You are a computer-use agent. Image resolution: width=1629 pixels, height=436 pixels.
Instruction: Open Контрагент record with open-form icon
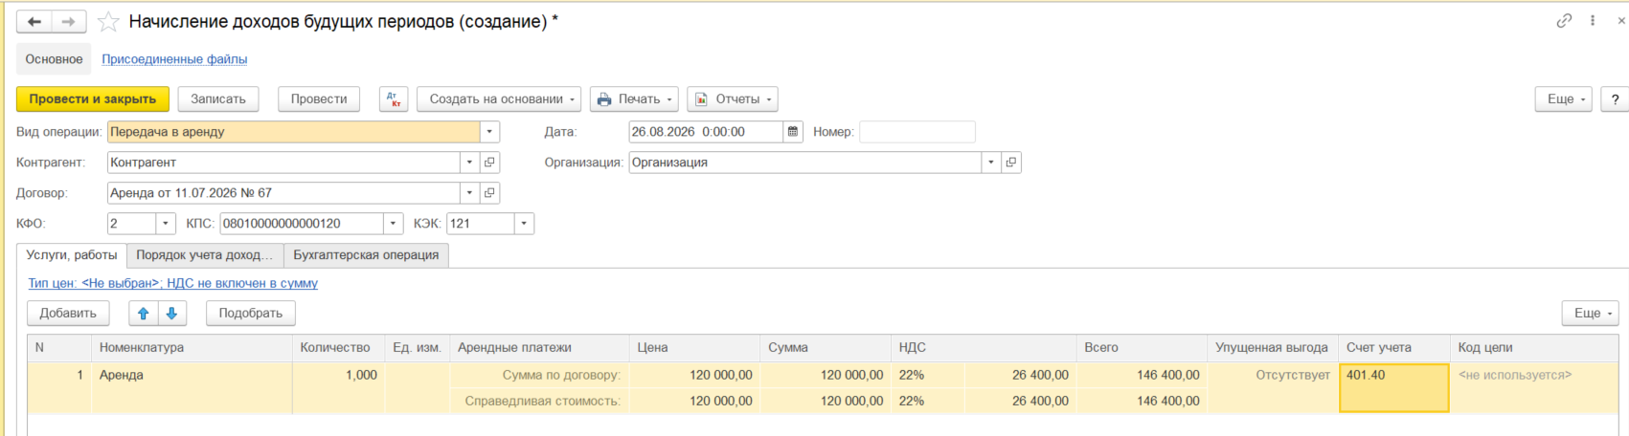489,163
